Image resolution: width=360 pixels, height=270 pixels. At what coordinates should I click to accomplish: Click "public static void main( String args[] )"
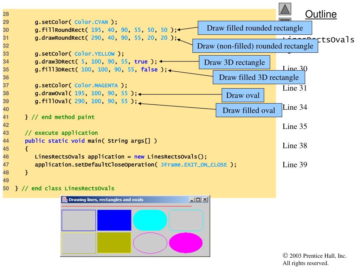91,141
